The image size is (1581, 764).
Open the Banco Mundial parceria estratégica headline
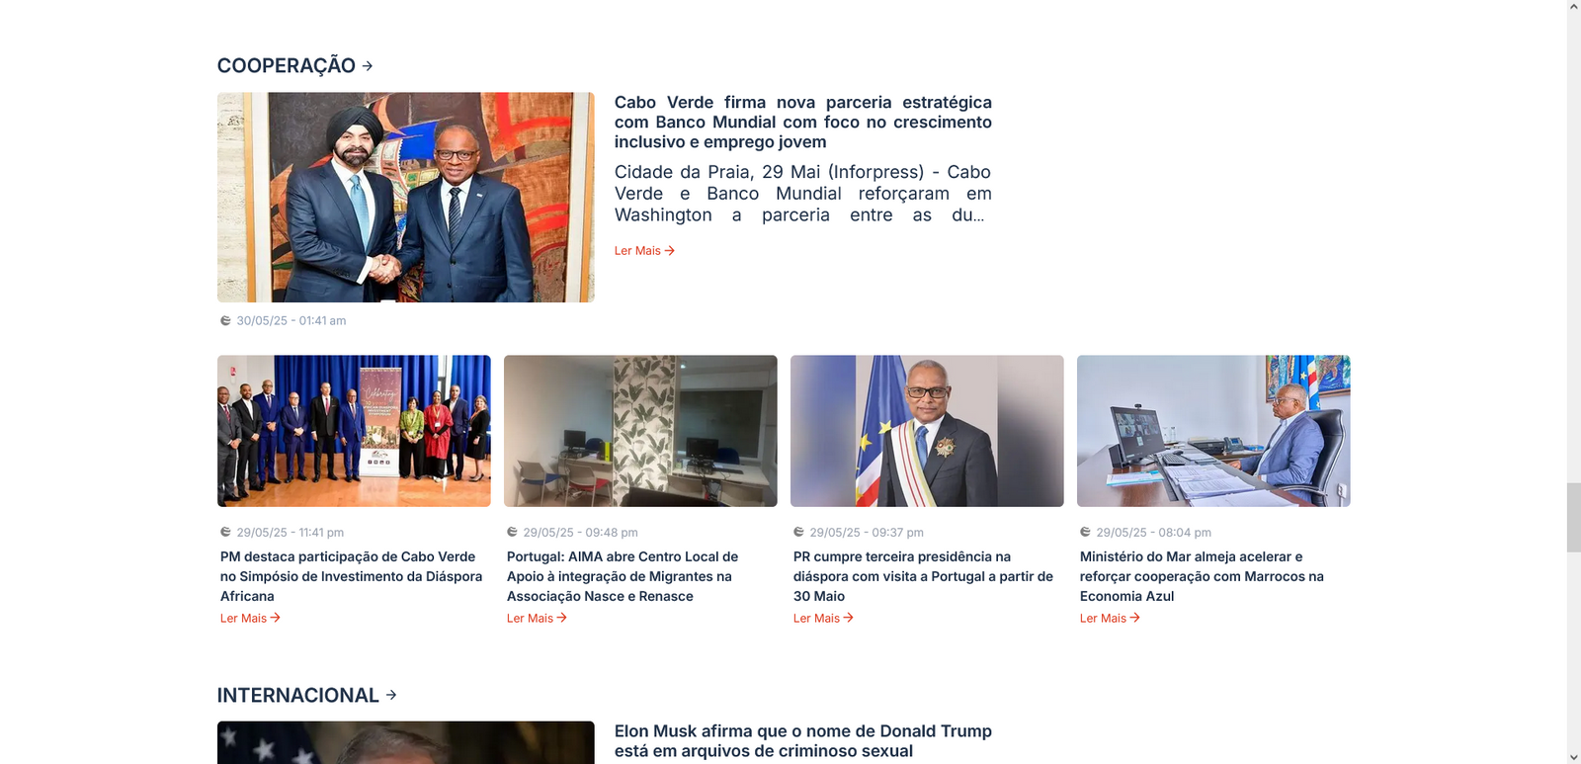(803, 123)
